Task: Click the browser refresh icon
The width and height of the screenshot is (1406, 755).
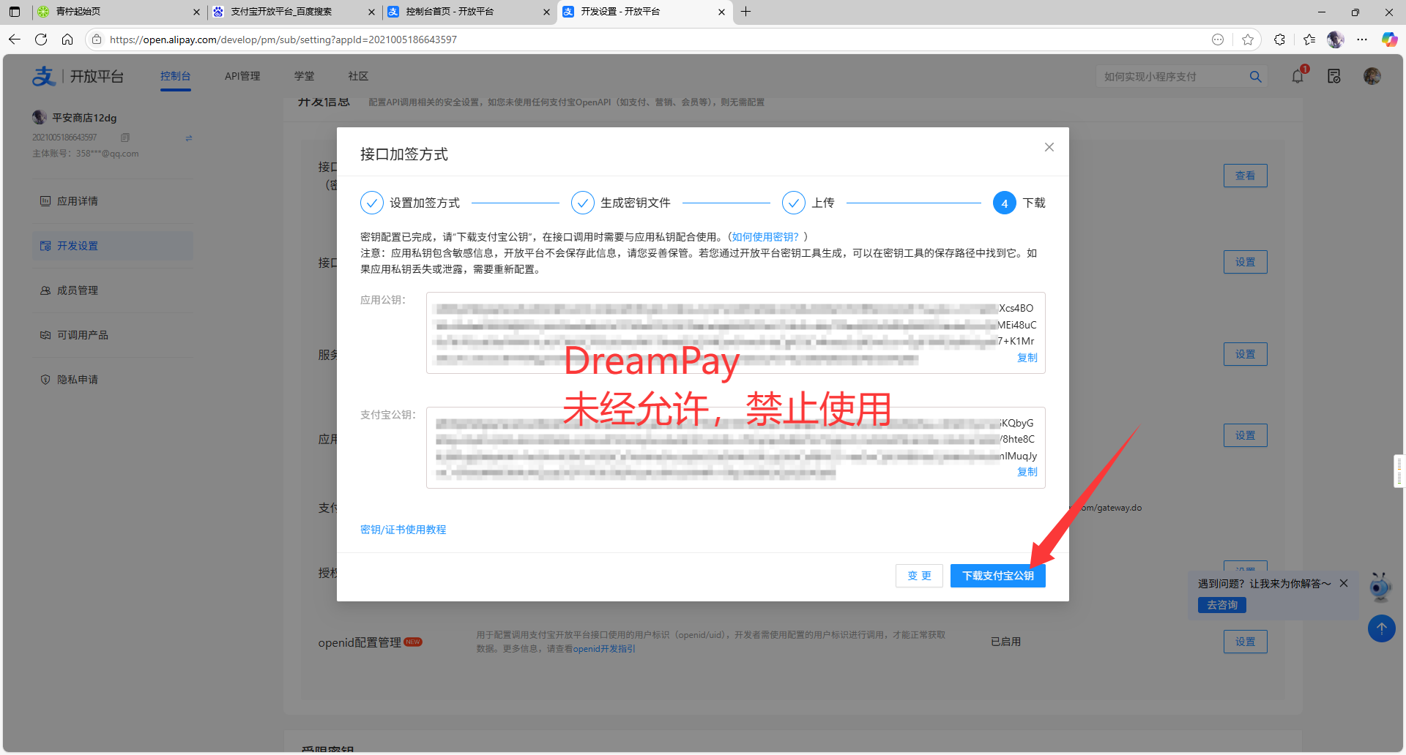Action: pos(41,40)
